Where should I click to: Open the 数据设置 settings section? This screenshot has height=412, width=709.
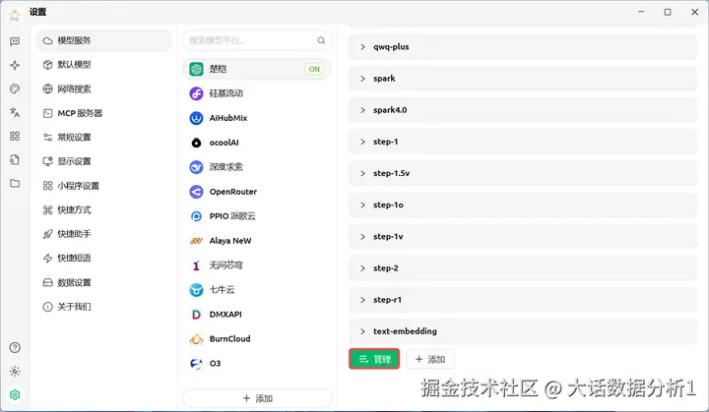pyautogui.click(x=103, y=283)
